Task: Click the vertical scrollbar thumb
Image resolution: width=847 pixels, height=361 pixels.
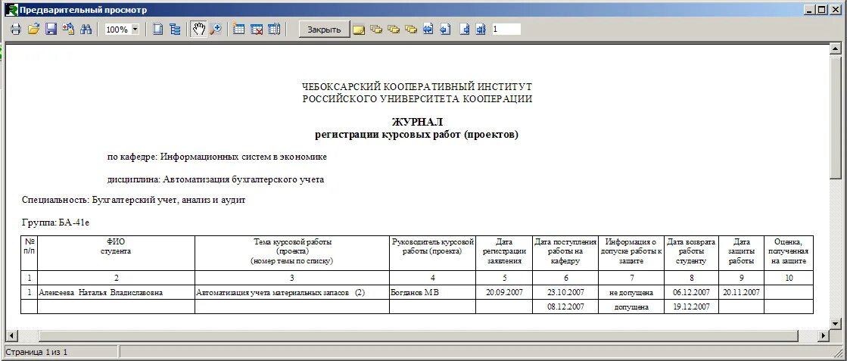Action: (836, 117)
